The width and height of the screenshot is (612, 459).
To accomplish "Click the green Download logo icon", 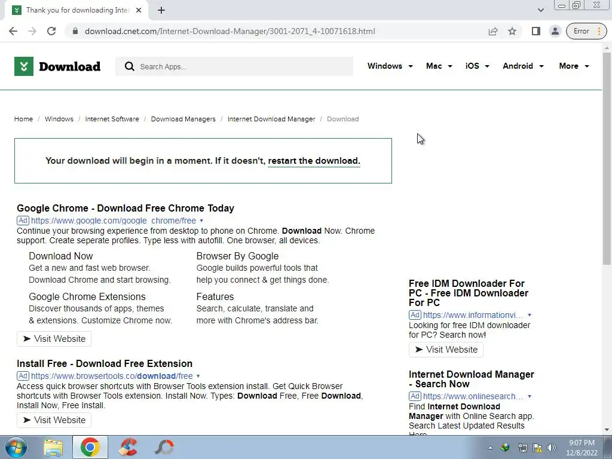I will tap(24, 66).
